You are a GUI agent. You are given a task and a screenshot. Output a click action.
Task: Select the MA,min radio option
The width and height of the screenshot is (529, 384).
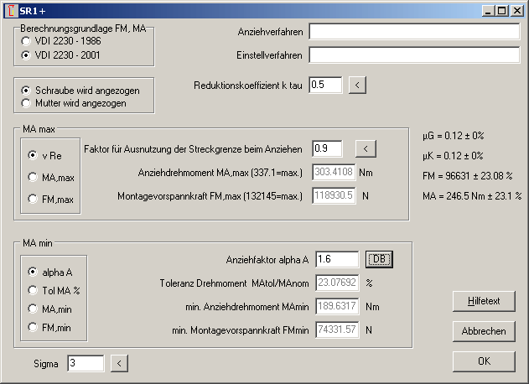pyautogui.click(x=33, y=309)
